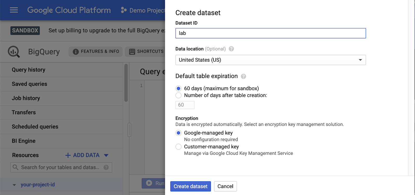Cancel the dataset creation

225,186
